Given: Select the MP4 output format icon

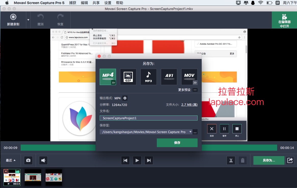Looking at the screenshot, I should 108,77.
